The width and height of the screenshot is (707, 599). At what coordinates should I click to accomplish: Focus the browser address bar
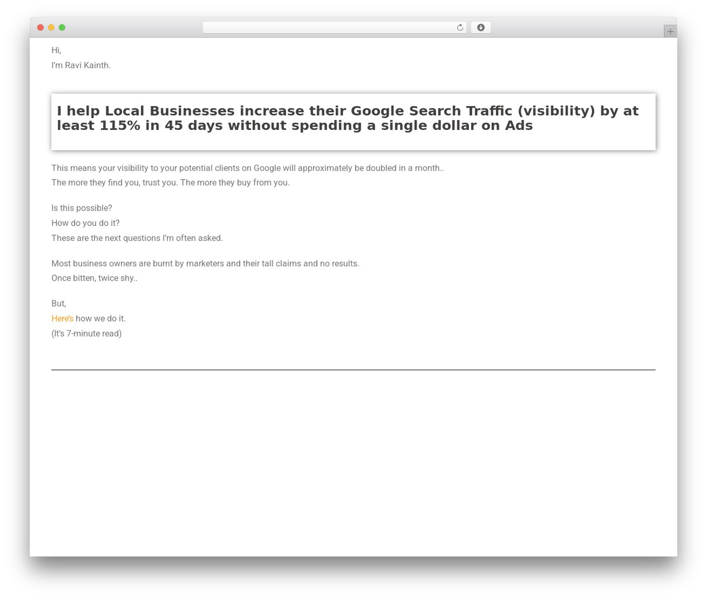(x=334, y=28)
